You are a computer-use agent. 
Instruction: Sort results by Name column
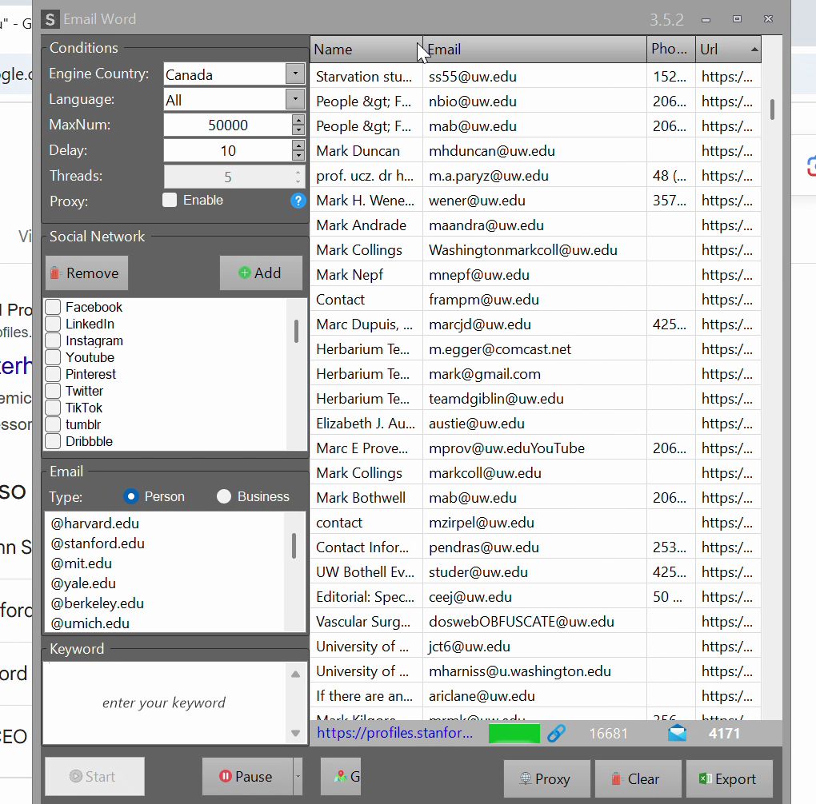click(x=366, y=50)
